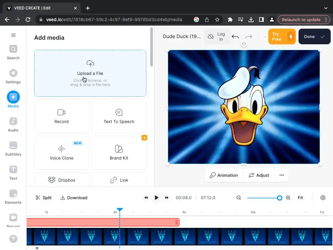Click the Split tool

[44, 198]
